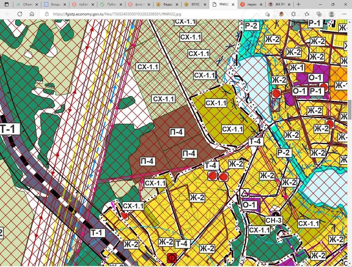This screenshot has height=267, width=352.
Task: Open the Collections icon
Action: click(319, 14)
